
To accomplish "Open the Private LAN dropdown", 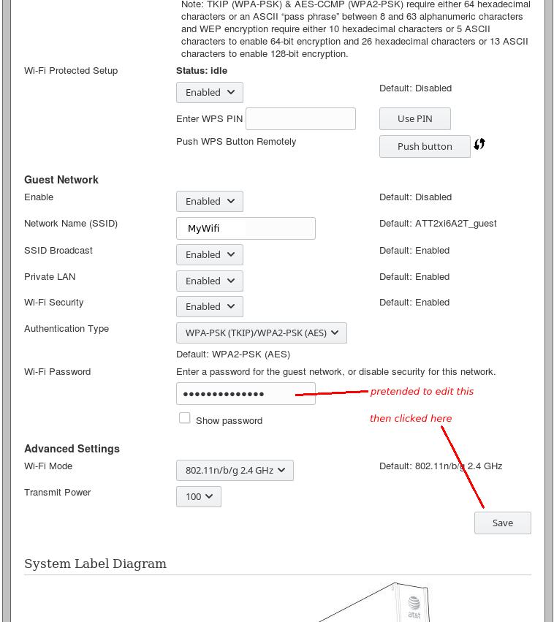I will [x=210, y=281].
